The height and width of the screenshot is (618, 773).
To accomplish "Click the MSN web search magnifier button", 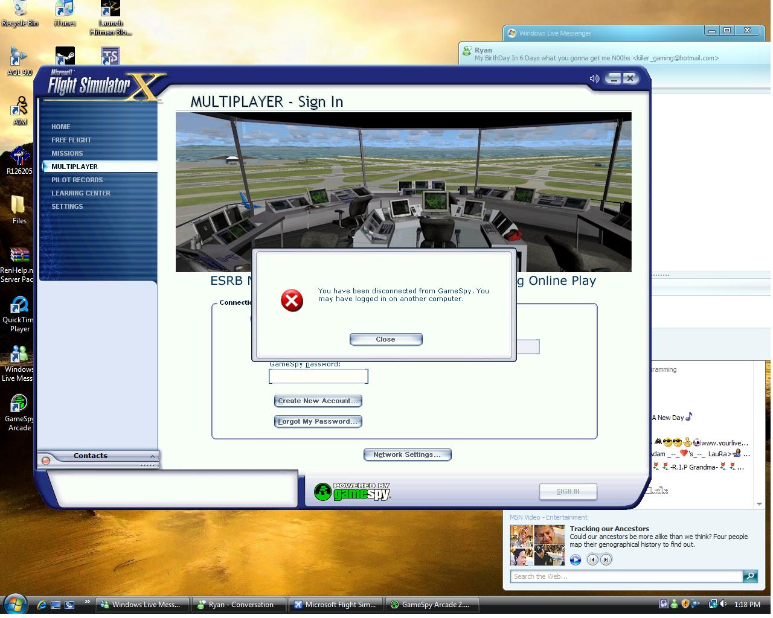I will [x=749, y=576].
